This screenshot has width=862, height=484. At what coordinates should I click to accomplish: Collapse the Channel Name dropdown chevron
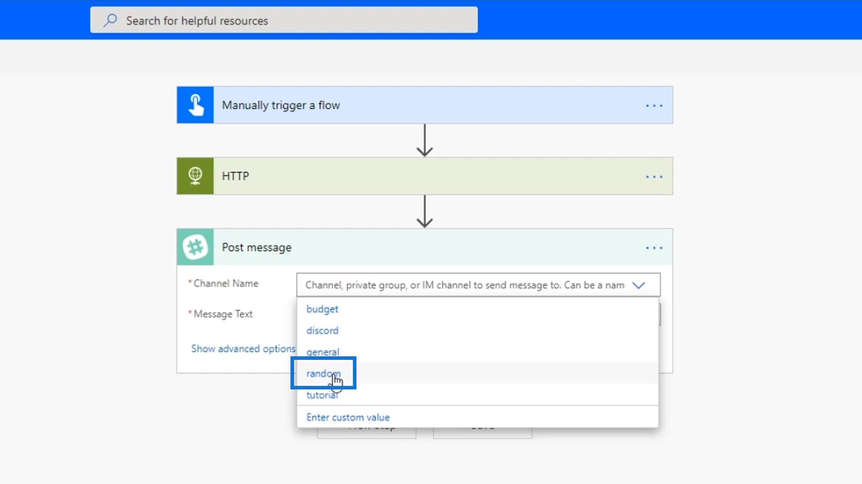[x=638, y=285]
